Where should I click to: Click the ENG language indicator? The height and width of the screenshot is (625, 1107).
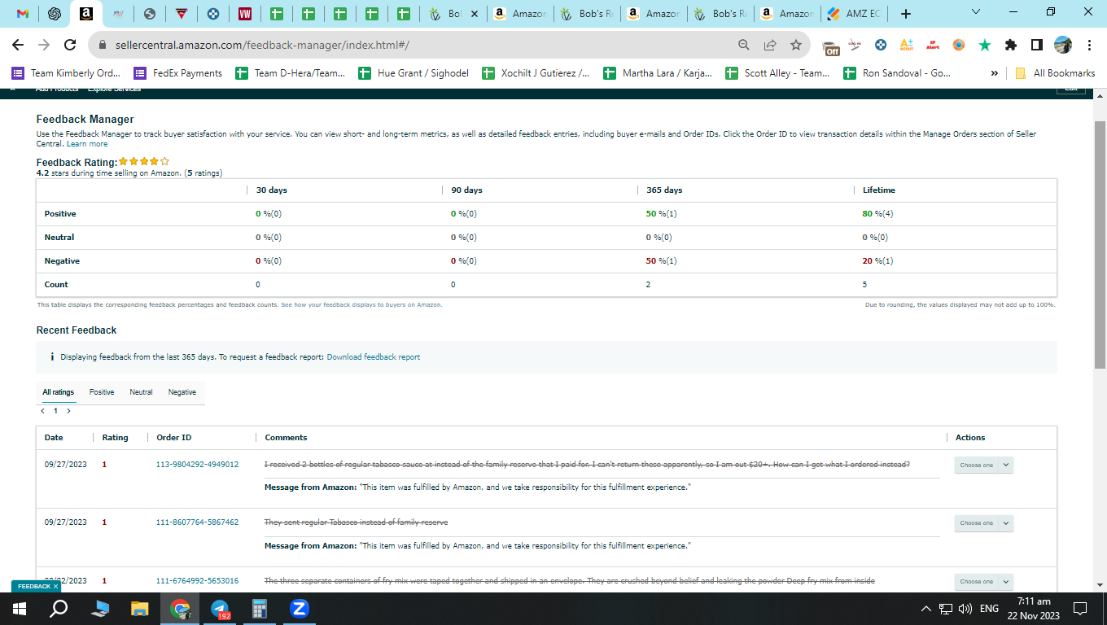[x=989, y=608]
